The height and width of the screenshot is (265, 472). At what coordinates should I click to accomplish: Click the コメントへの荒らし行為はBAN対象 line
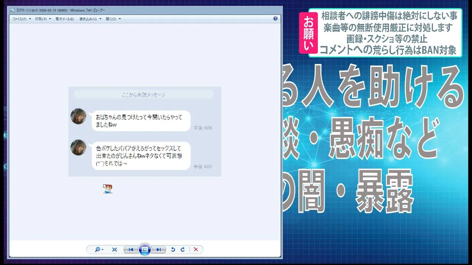388,50
